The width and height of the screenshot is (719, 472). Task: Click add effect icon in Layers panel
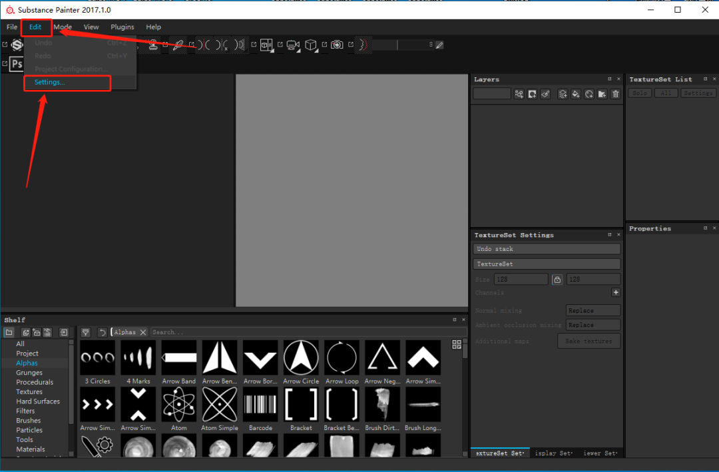click(x=519, y=94)
